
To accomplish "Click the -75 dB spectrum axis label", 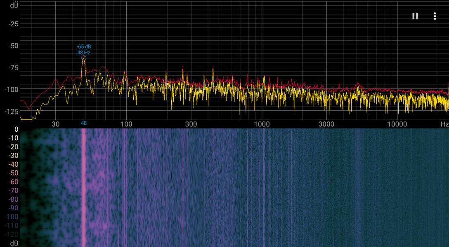I will (x=13, y=68).
